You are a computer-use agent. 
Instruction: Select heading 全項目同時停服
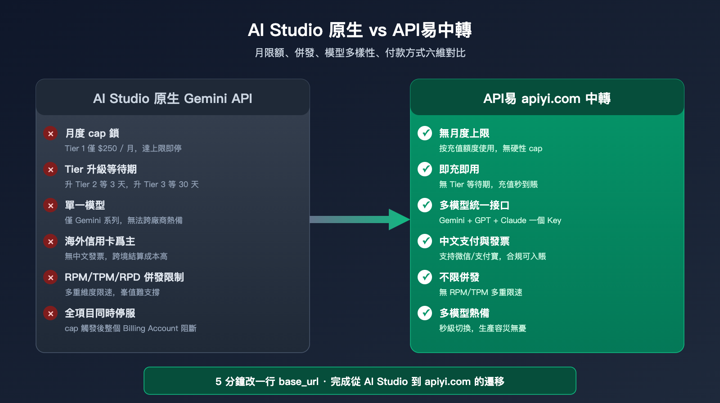click(x=100, y=313)
